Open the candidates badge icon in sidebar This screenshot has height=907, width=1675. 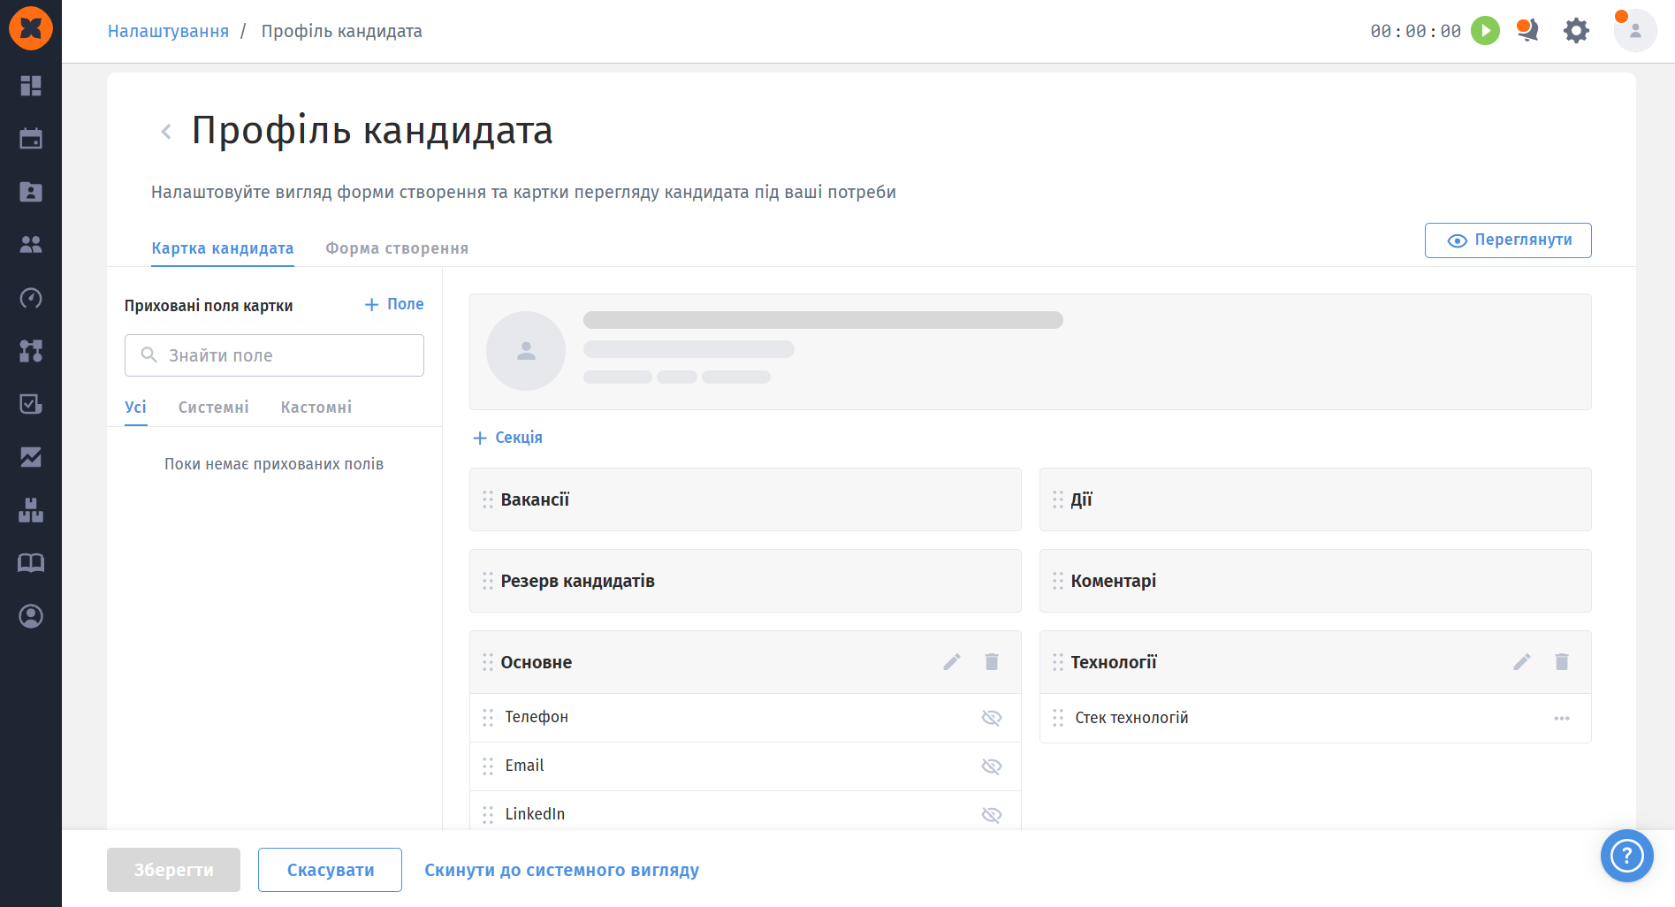point(31,192)
